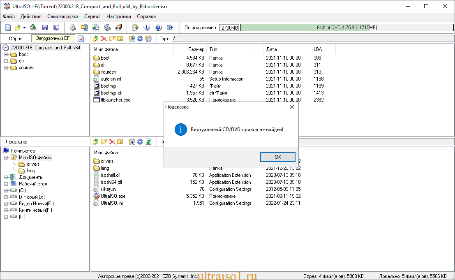Expand the Документы node in local tree

pos(6,177)
